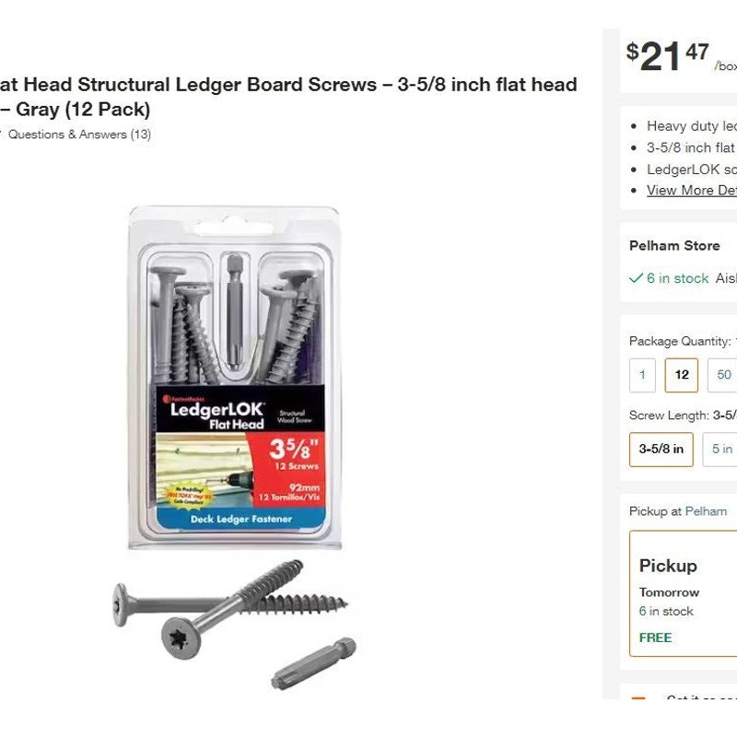This screenshot has height=737, width=737.
Task: Open the View More Details link
Action: coord(691,190)
